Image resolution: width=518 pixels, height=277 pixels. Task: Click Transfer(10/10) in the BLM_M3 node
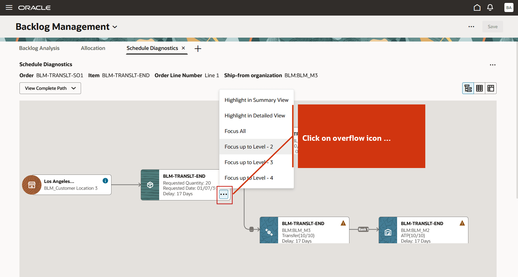pos(298,235)
